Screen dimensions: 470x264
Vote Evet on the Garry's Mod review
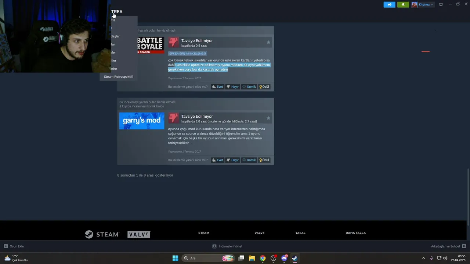217,160
